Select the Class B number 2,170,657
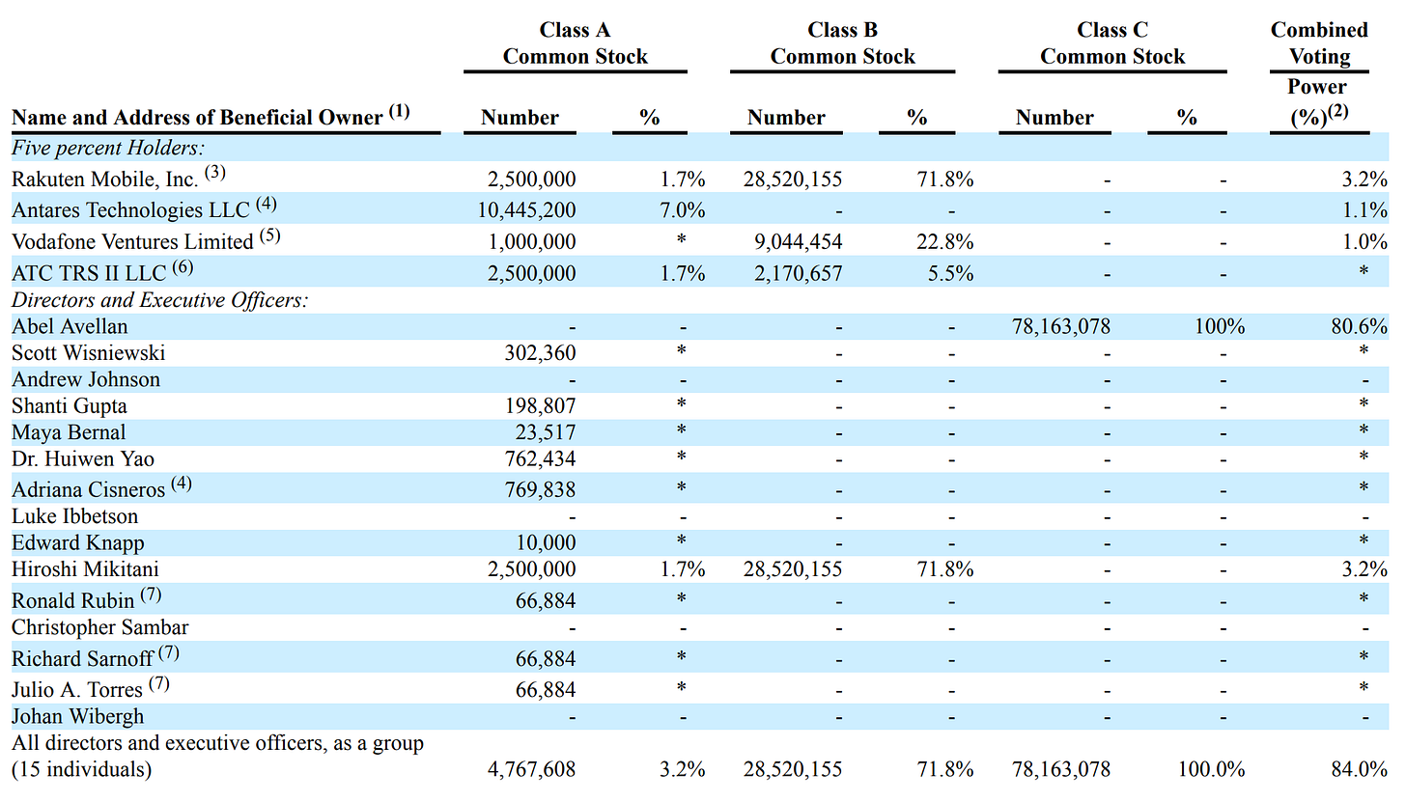The image size is (1406, 802). pyautogui.click(x=797, y=273)
